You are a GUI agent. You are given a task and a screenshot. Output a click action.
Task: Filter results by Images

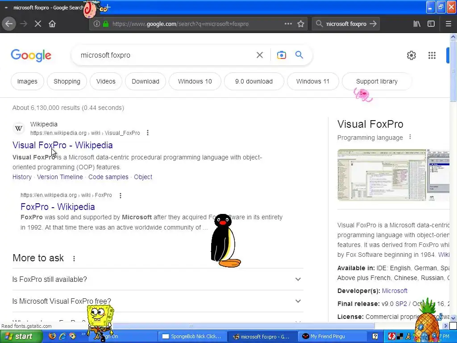[27, 81]
